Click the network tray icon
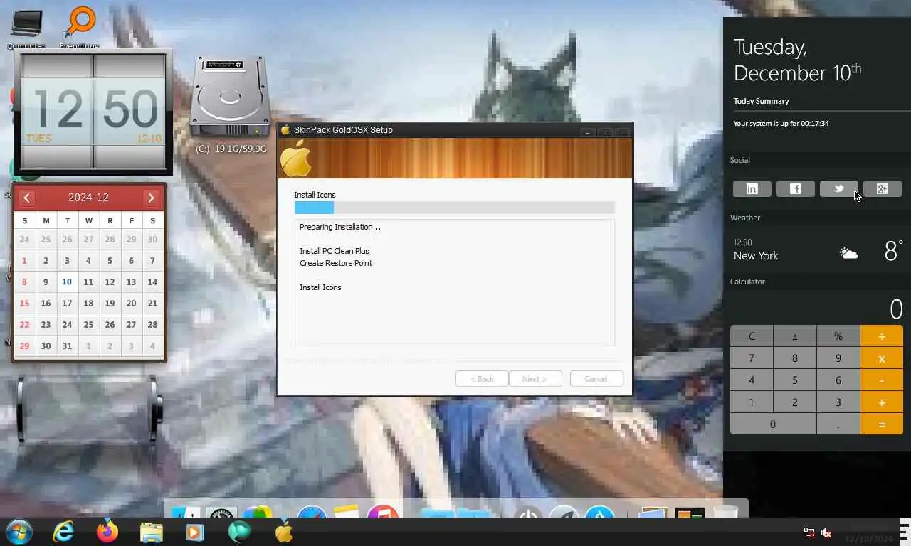Screen dimensions: 911x546 pyautogui.click(x=809, y=532)
